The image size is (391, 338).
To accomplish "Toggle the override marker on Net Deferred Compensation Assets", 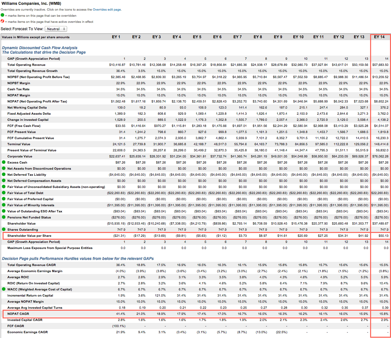I will [4, 181].
